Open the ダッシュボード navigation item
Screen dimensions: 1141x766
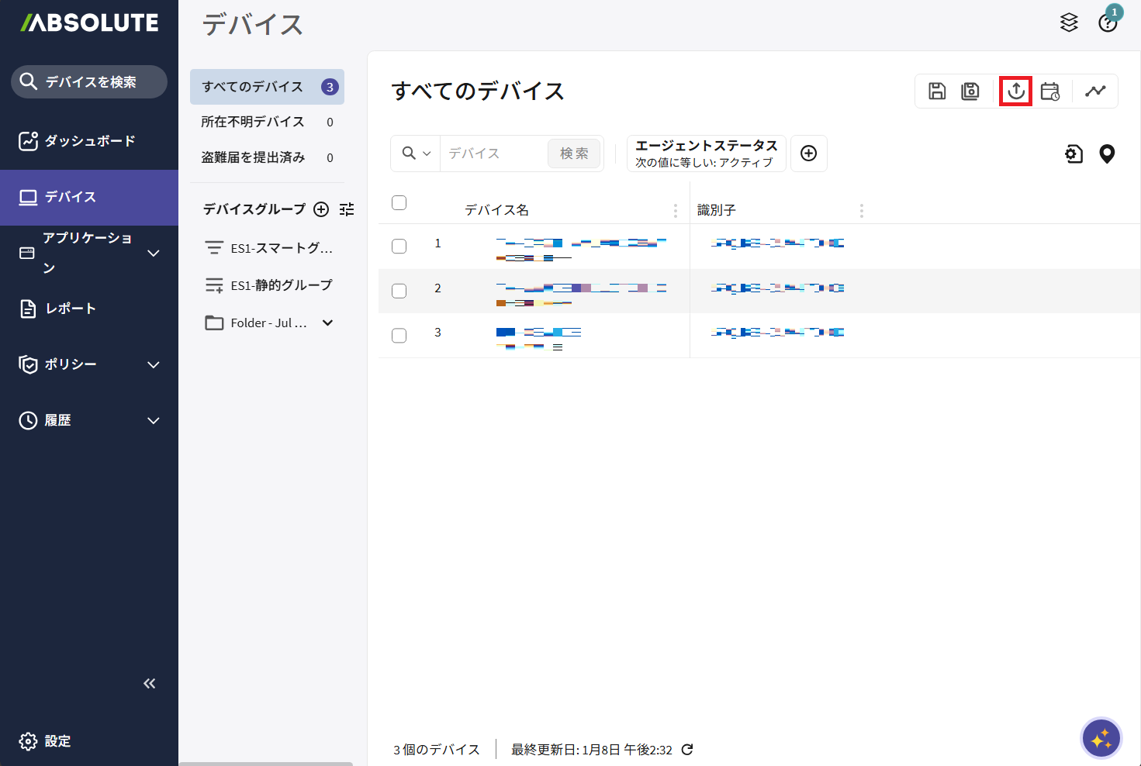(89, 141)
